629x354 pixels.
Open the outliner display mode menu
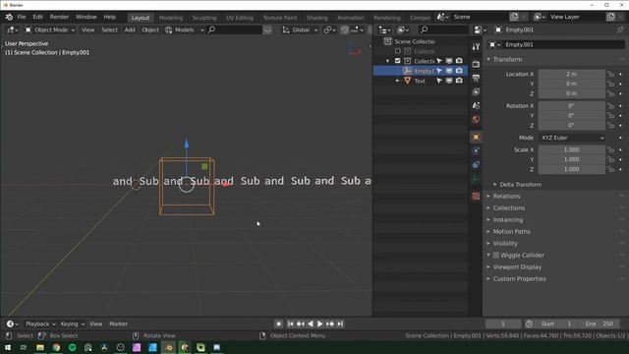coord(402,29)
